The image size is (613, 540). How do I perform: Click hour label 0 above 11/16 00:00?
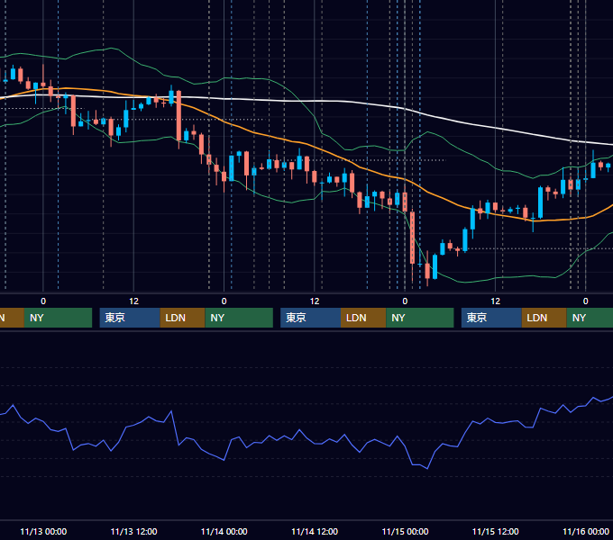click(x=586, y=301)
